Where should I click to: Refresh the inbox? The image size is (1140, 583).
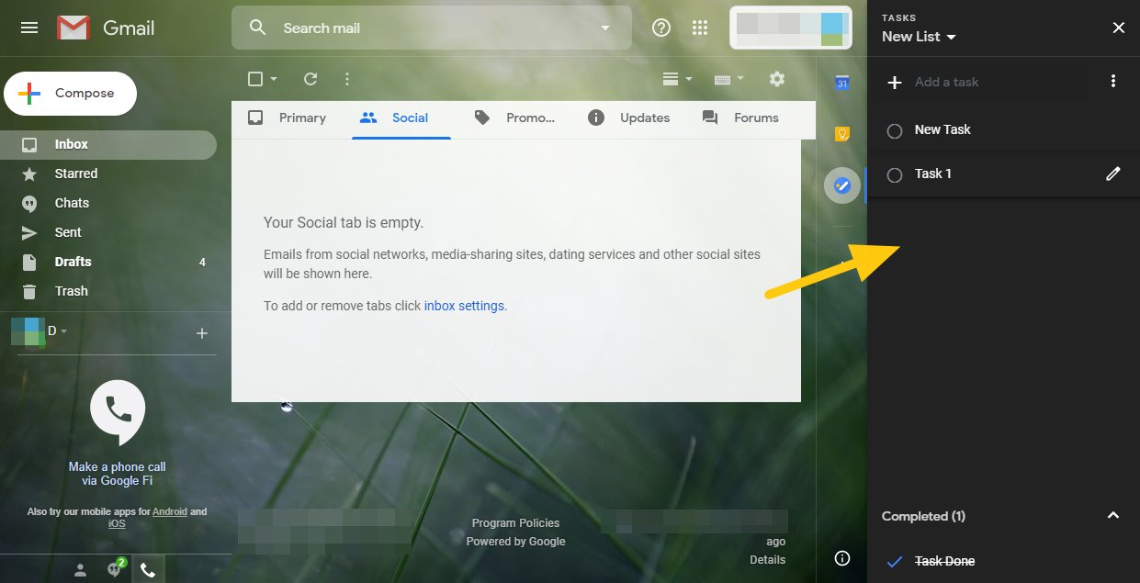310,79
